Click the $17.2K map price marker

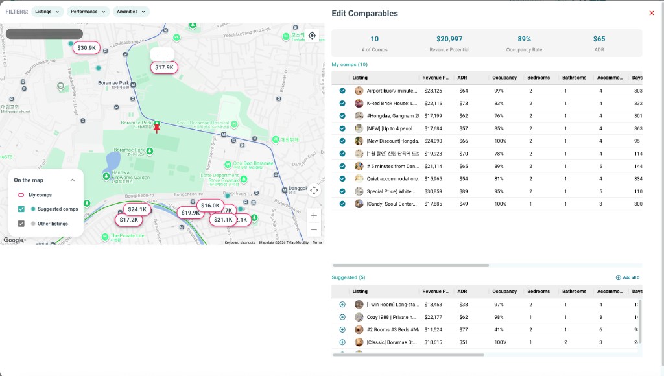[129, 220]
